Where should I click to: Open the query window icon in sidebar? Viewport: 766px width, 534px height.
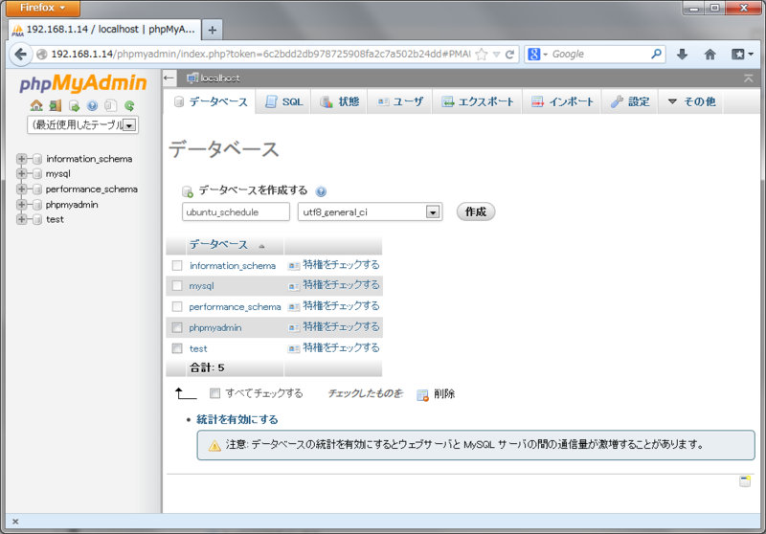(74, 105)
